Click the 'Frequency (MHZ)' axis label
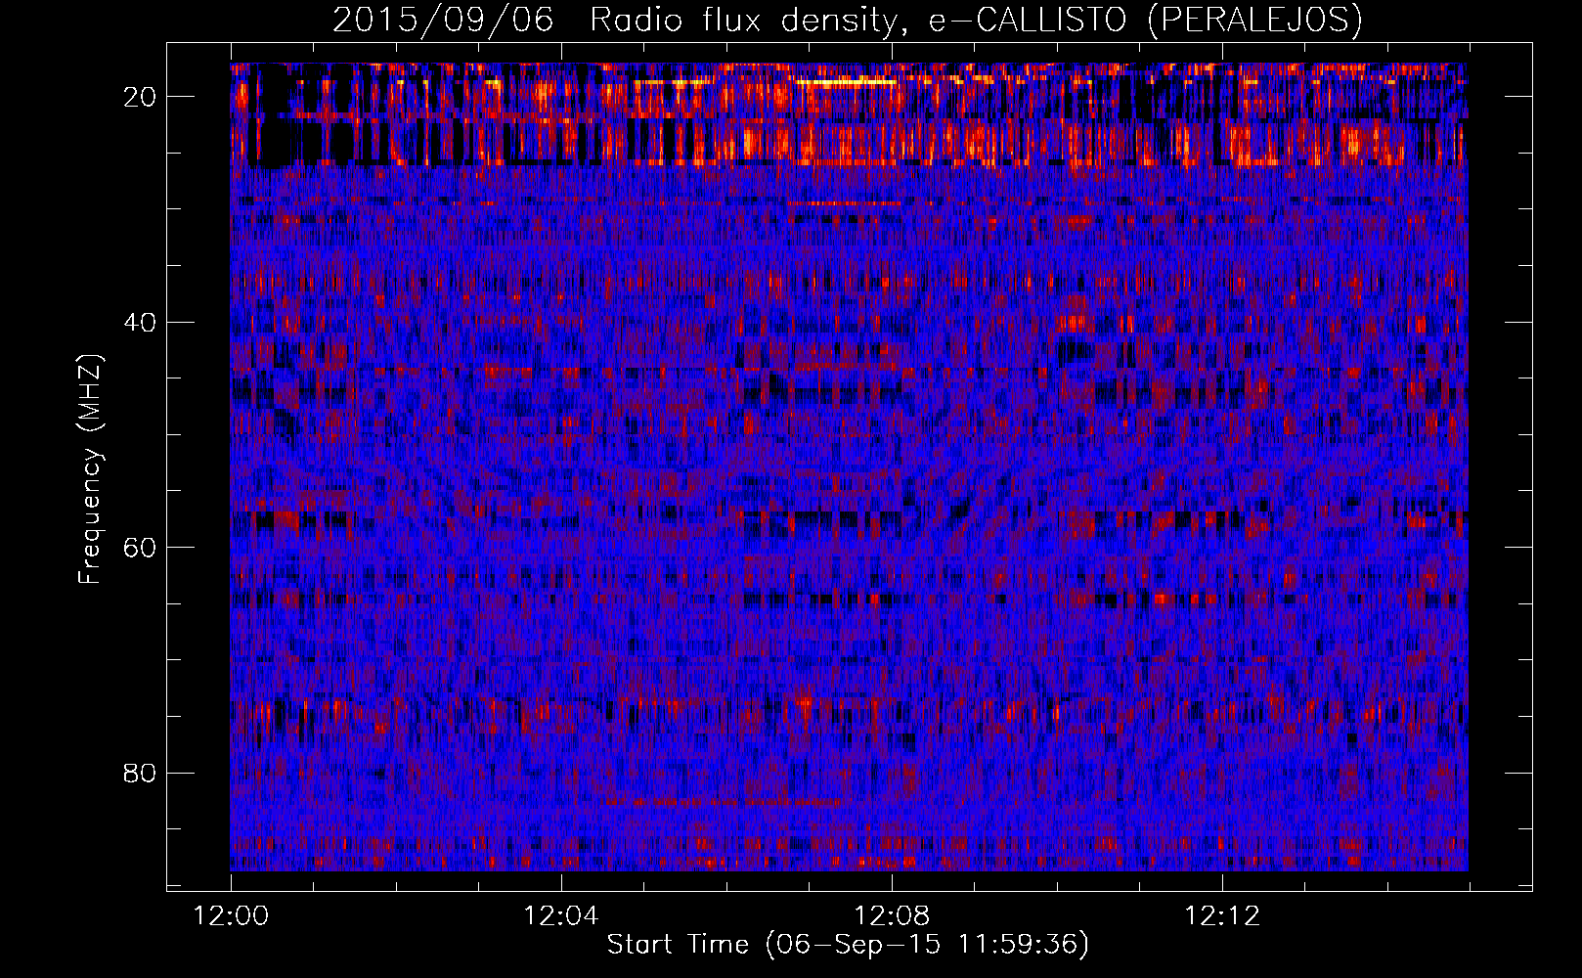 coord(90,469)
